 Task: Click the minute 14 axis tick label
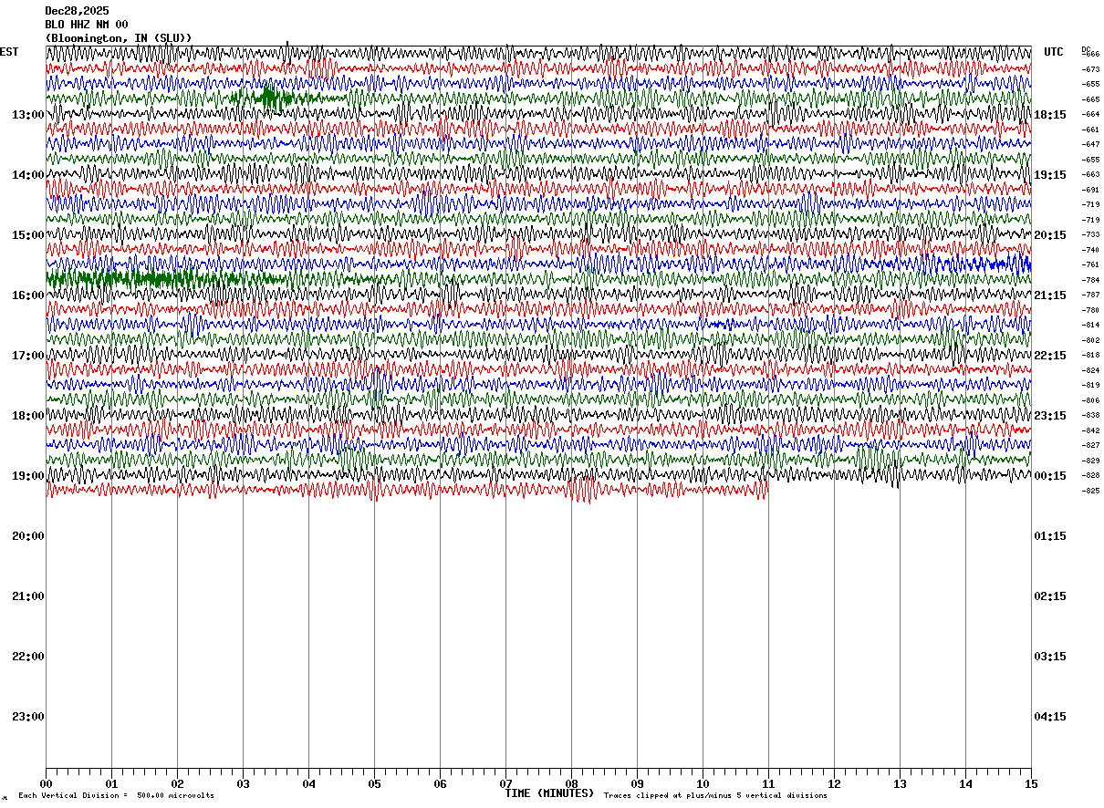(x=965, y=784)
